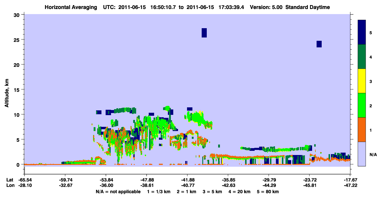
Task: Click the isolated dark blue block near 24 km
Action: tap(319, 44)
